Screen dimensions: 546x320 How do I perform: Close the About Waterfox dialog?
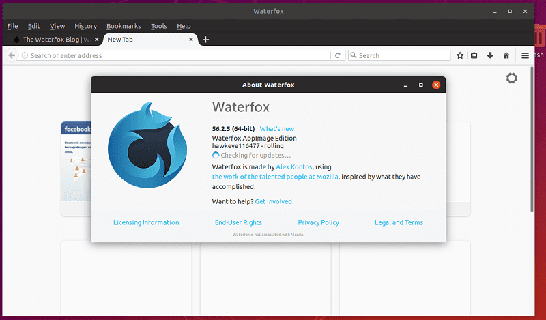pos(436,85)
